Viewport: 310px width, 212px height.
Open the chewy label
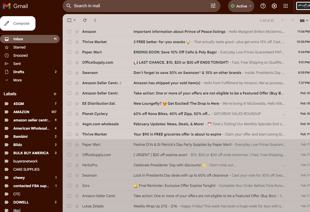pyautogui.click(x=30, y=178)
